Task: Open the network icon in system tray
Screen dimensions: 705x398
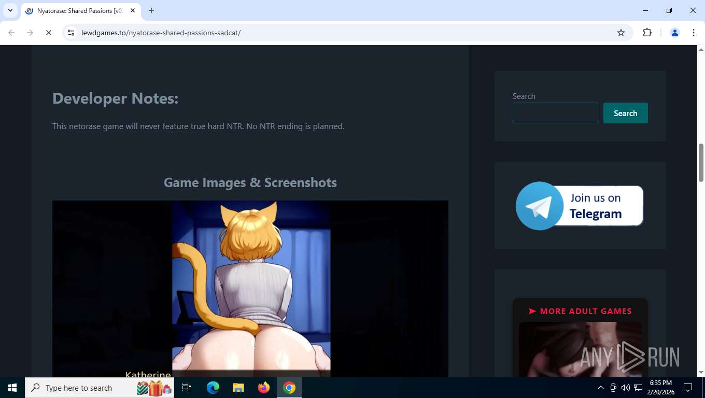Action: (638, 388)
